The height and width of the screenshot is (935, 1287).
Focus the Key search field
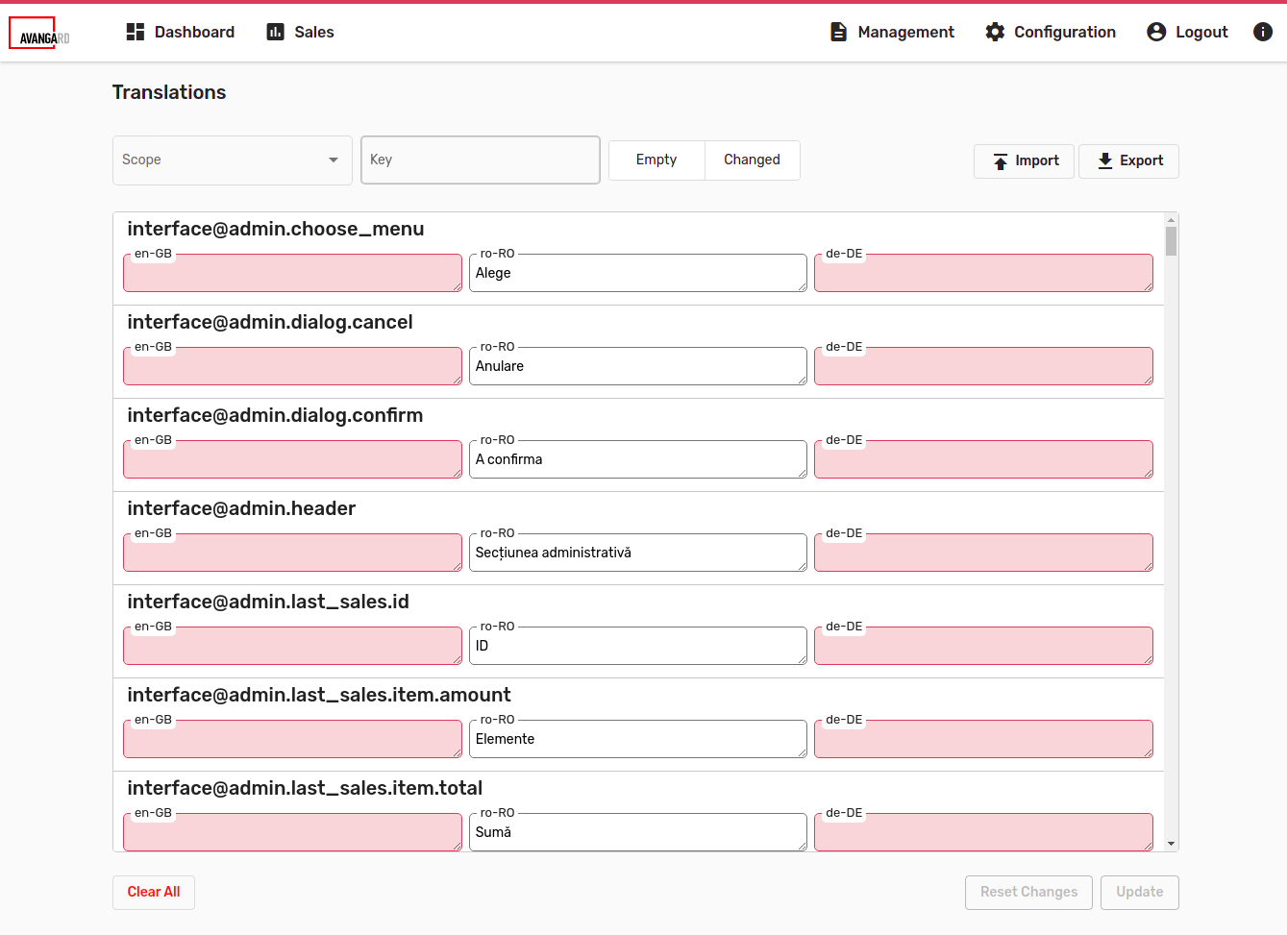pyautogui.click(x=481, y=160)
